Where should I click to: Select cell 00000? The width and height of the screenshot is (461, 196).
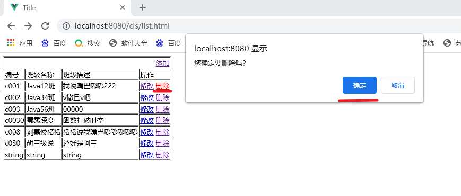click(x=100, y=109)
